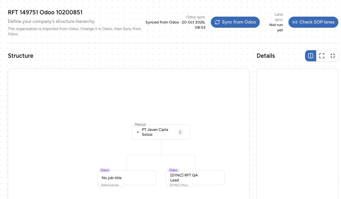The height and width of the screenshot is (199, 341).
Task: Click the Lane sync Not run yet status
Action: (276, 22)
